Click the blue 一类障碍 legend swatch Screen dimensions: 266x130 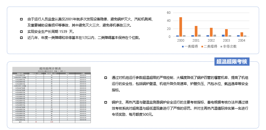click(x=183, y=47)
